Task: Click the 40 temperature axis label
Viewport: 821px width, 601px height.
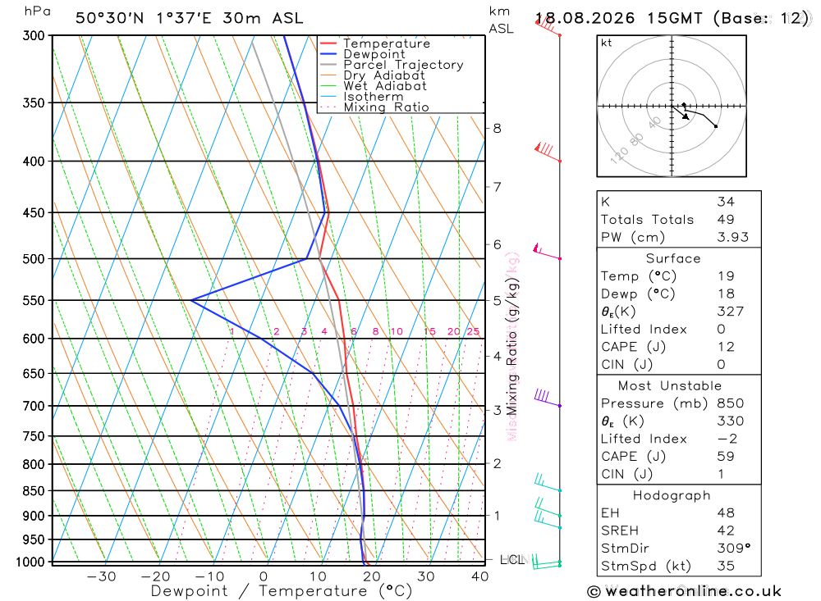Action: pyautogui.click(x=479, y=576)
